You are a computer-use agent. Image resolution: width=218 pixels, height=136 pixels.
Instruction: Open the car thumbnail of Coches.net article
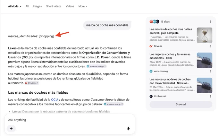pos(205,85)
